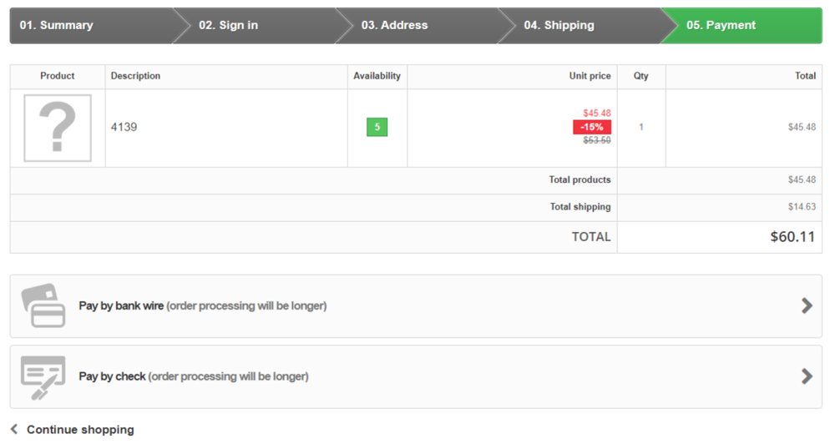Click the bank wire credit card icon

(43, 305)
